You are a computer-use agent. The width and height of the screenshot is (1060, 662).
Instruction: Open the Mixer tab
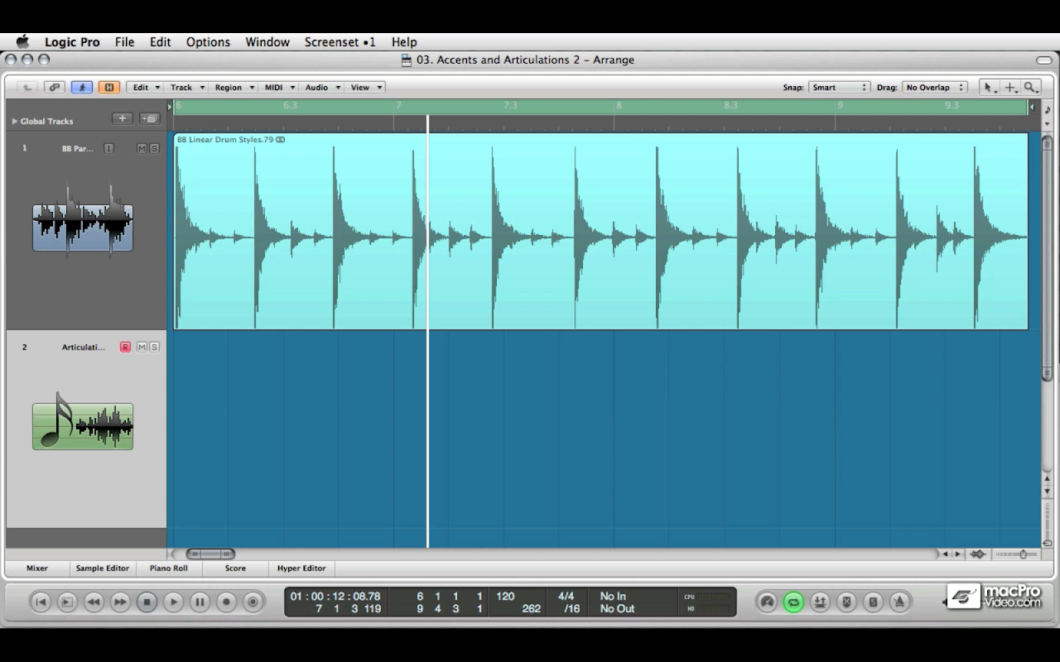[37, 568]
